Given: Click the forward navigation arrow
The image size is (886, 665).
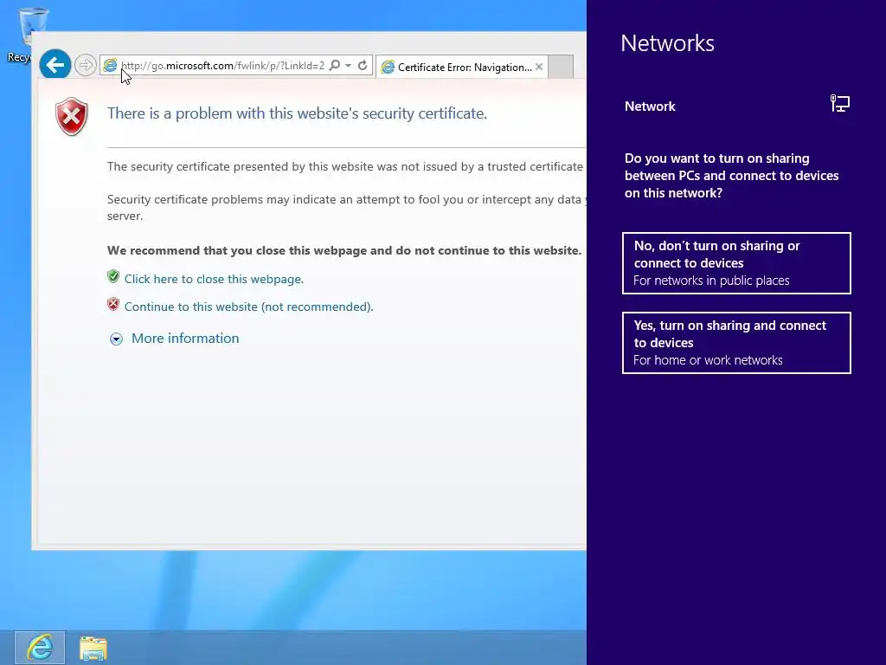Looking at the screenshot, I should click(86, 65).
